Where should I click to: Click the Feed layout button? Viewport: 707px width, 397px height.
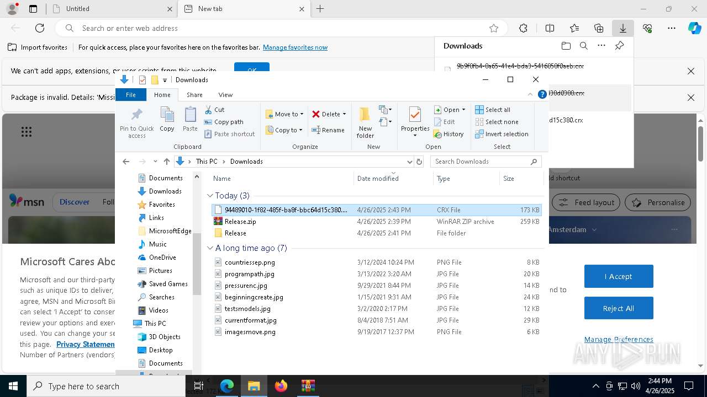point(586,202)
